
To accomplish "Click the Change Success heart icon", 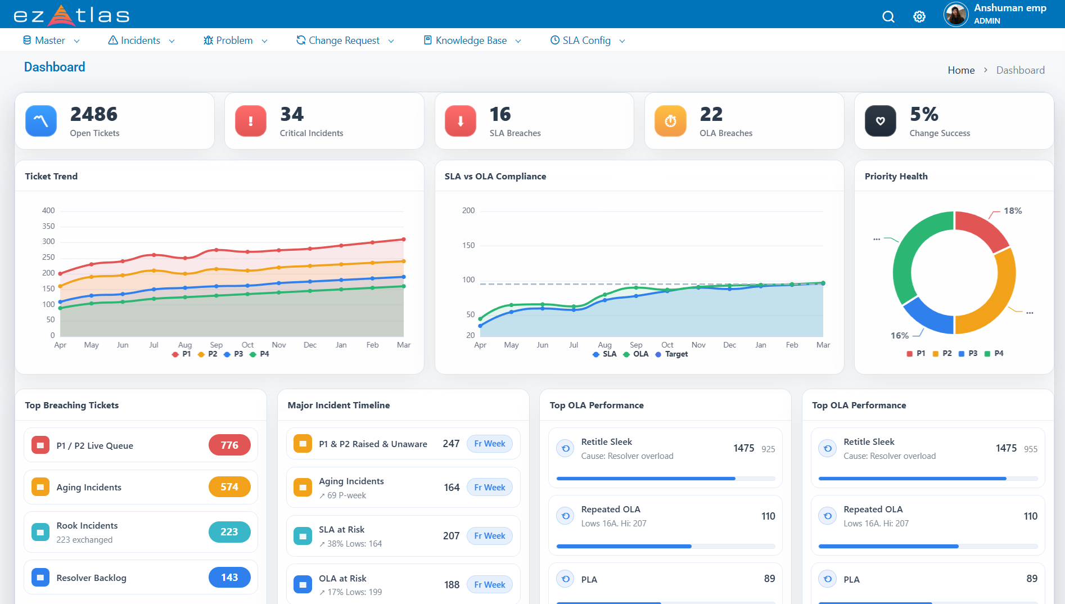I will click(880, 121).
